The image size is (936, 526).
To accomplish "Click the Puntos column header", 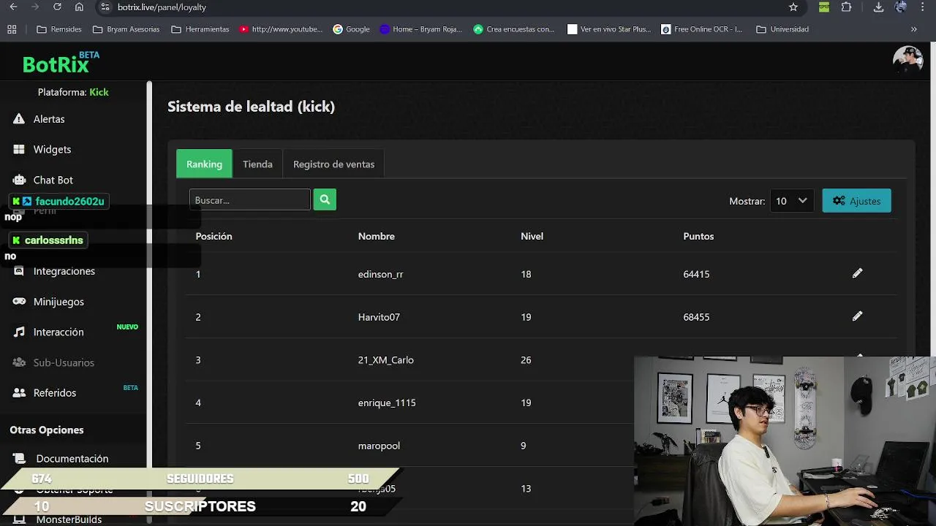I will pyautogui.click(x=698, y=236).
